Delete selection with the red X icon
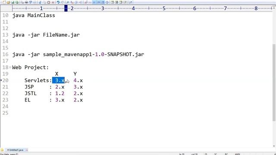Screen dimensions: 276x155 [x=53, y=2]
